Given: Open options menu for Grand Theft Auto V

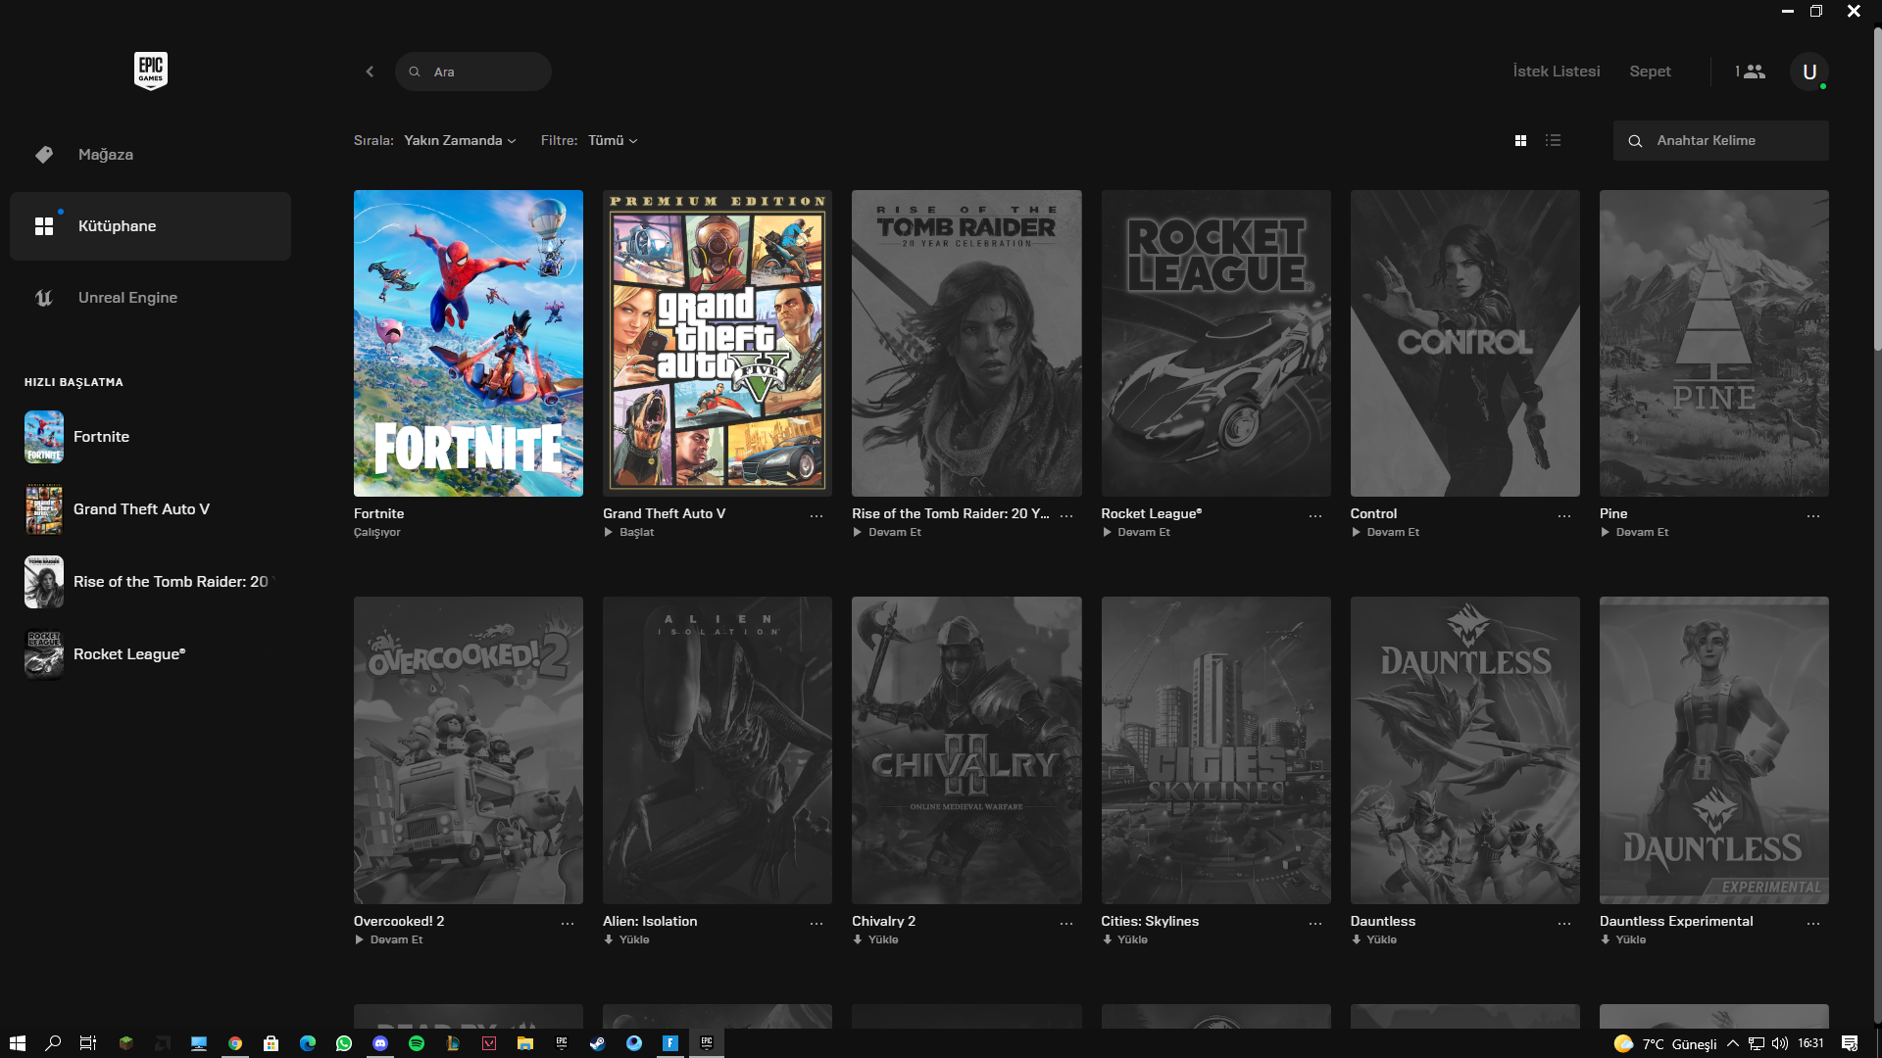Looking at the screenshot, I should tap(817, 515).
